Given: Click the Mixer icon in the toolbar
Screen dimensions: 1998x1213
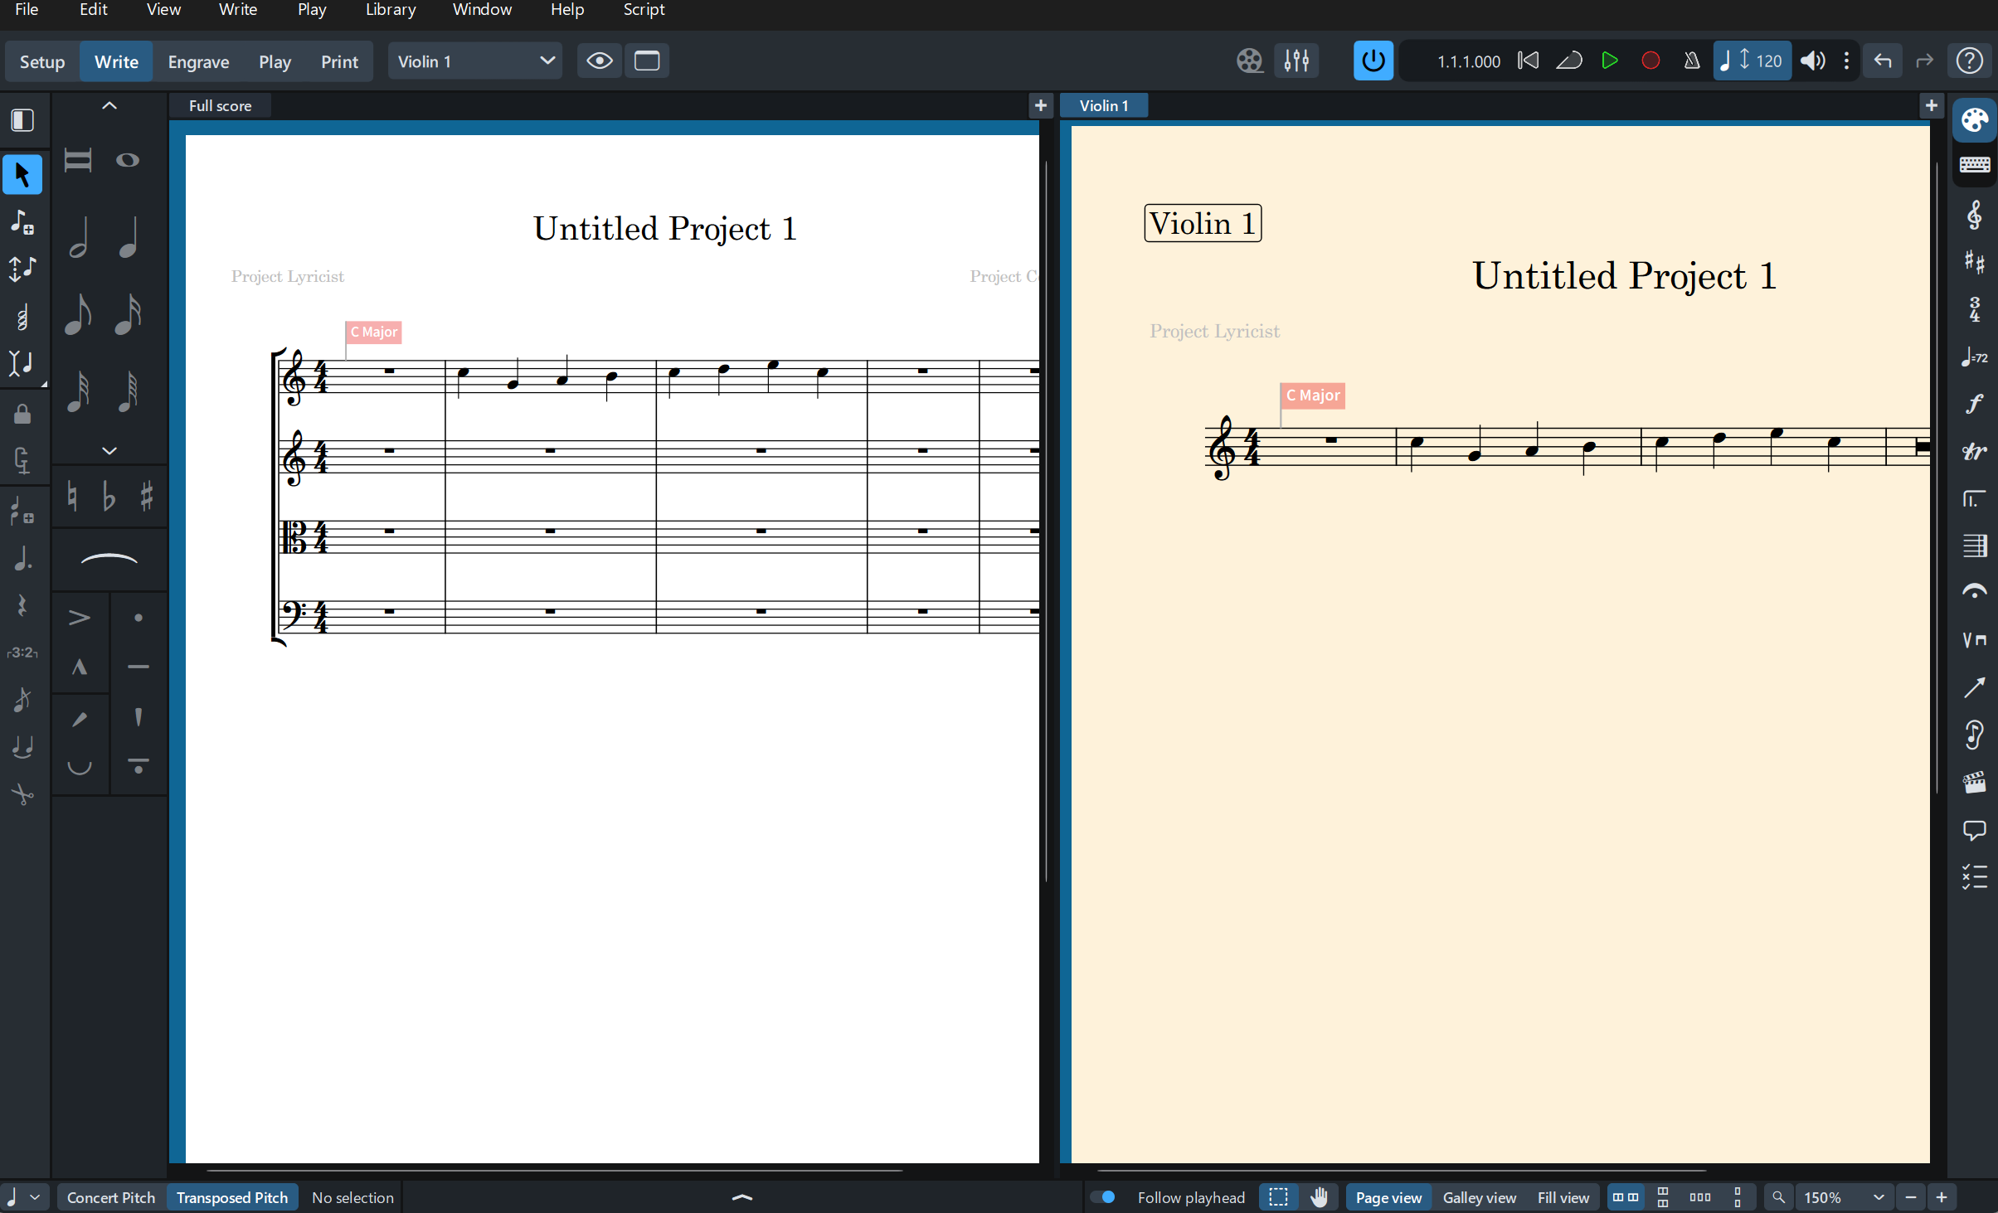Looking at the screenshot, I should [1296, 61].
